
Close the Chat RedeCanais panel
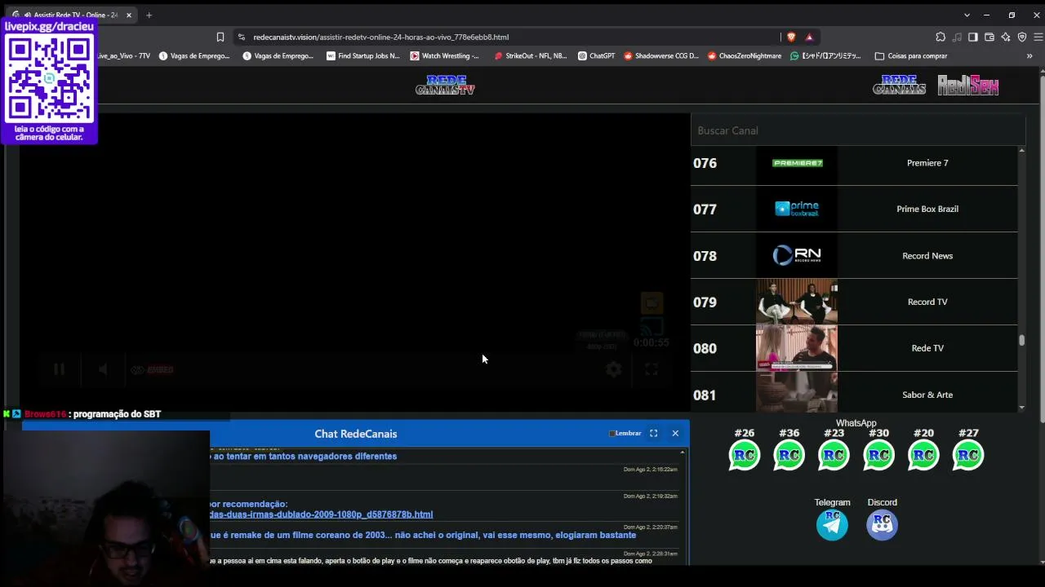coord(675,434)
